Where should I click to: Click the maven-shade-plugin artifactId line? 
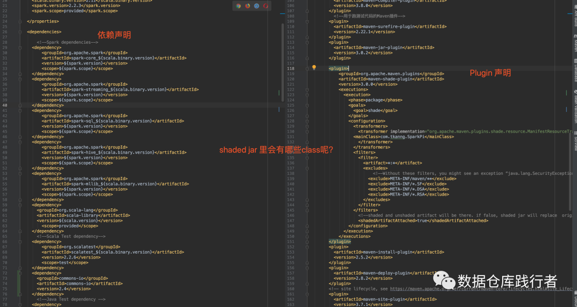[x=391, y=79]
